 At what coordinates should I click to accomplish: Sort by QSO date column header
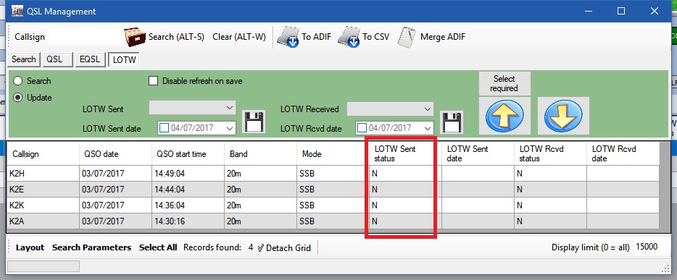tap(116, 154)
